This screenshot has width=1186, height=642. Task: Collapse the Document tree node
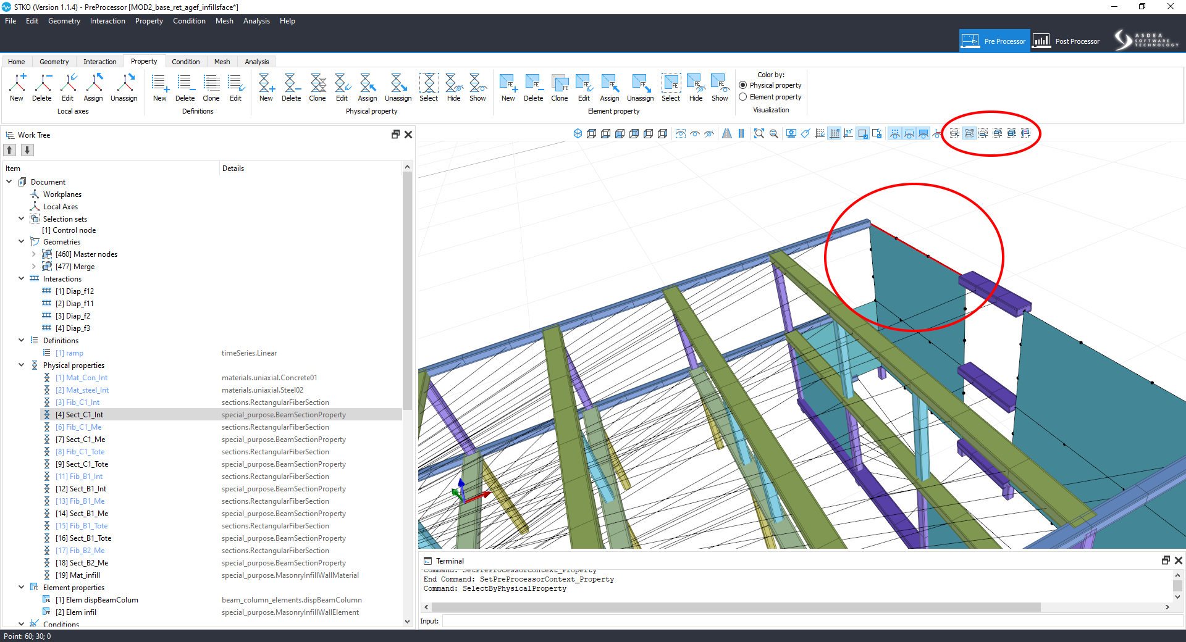point(9,181)
